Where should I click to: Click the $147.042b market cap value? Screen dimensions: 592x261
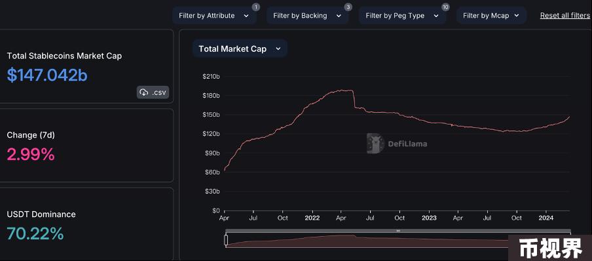point(47,75)
